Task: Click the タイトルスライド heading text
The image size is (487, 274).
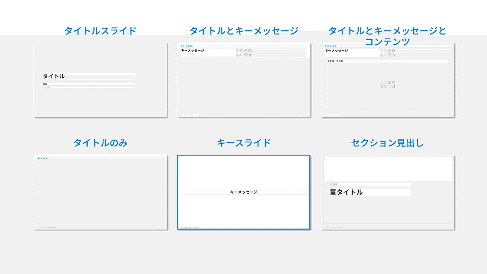Action: pyautogui.click(x=100, y=30)
